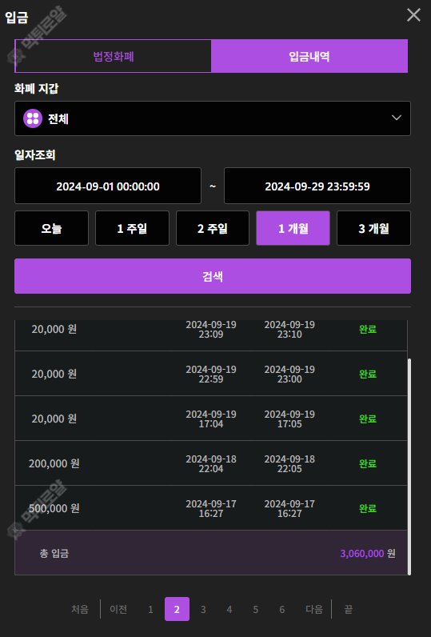431x637 pixels.
Task: Click the purple 검색 button
Action: point(213,276)
